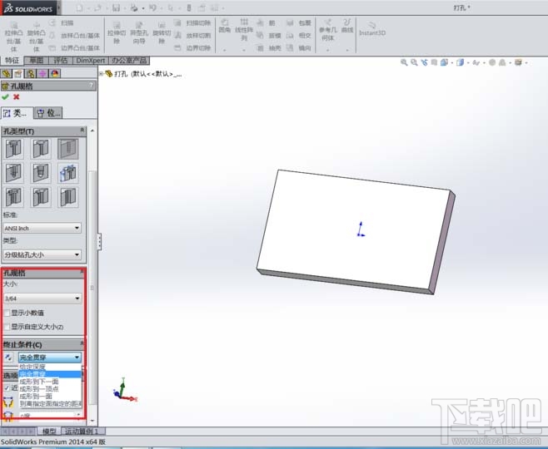Viewport: 548px width, 449px height.
Task: Open the 类型 分级钻孔大小 dropdown
Action: pyautogui.click(x=42, y=254)
